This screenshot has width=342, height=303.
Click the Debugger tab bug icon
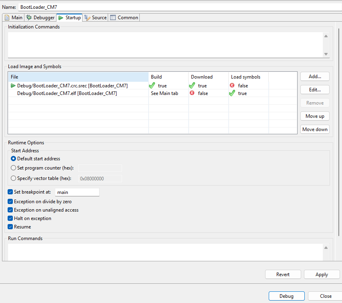[x=29, y=18]
